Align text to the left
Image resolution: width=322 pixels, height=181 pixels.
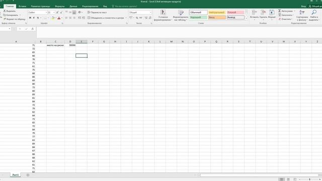66,18
